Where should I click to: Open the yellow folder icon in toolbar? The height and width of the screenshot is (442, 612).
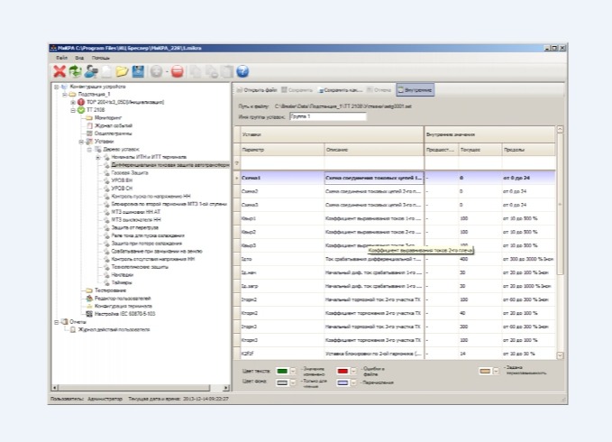(122, 71)
